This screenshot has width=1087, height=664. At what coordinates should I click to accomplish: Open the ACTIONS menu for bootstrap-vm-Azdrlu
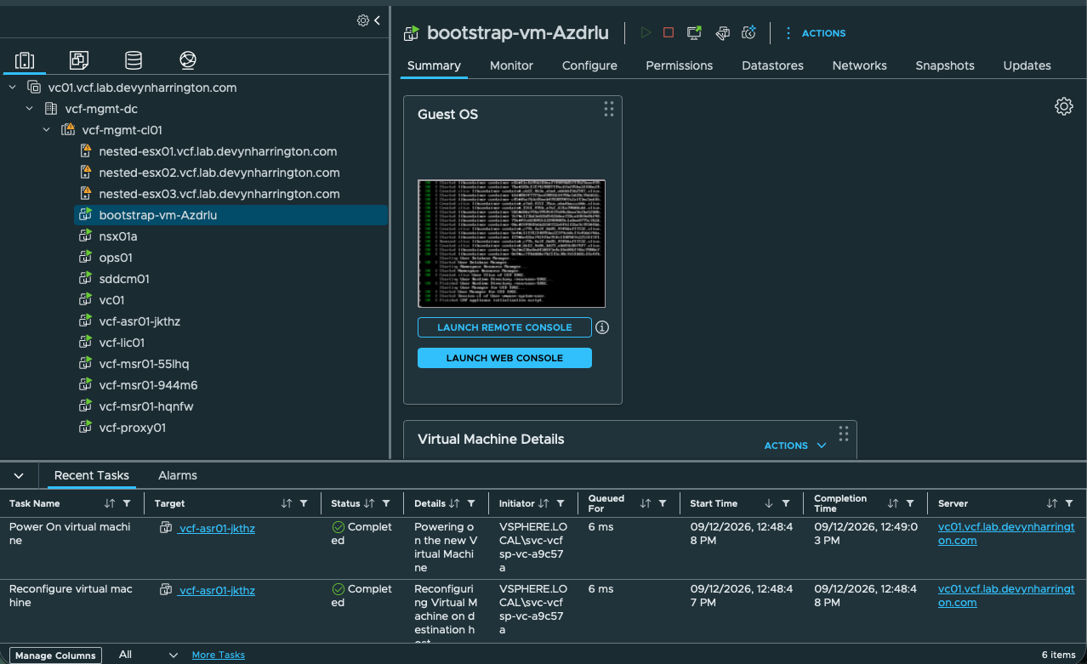coord(815,33)
